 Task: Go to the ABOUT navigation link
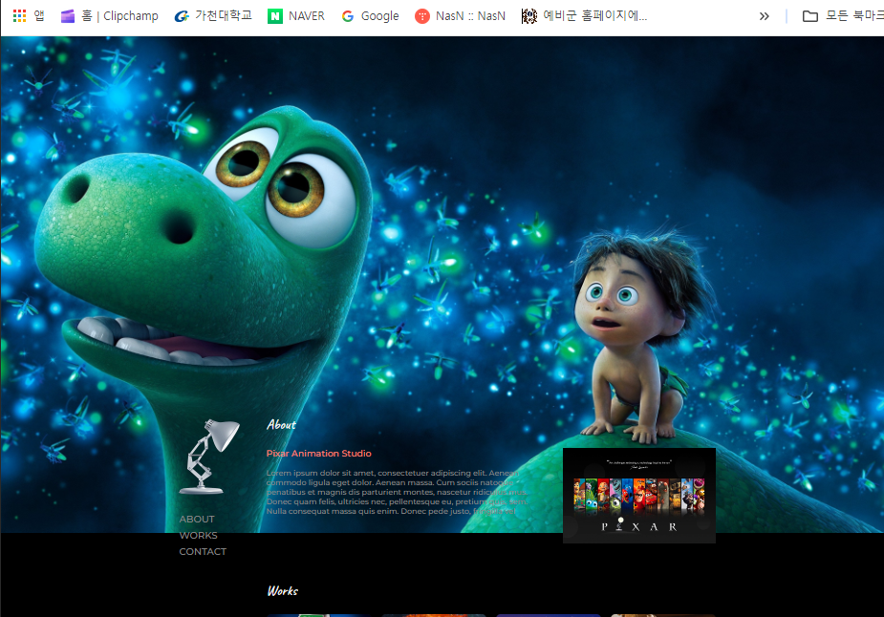[197, 519]
